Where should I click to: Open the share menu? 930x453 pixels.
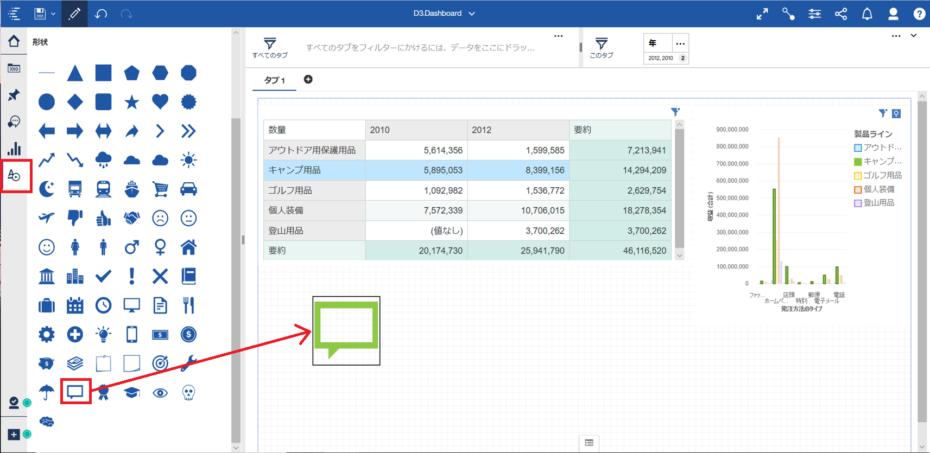click(841, 14)
